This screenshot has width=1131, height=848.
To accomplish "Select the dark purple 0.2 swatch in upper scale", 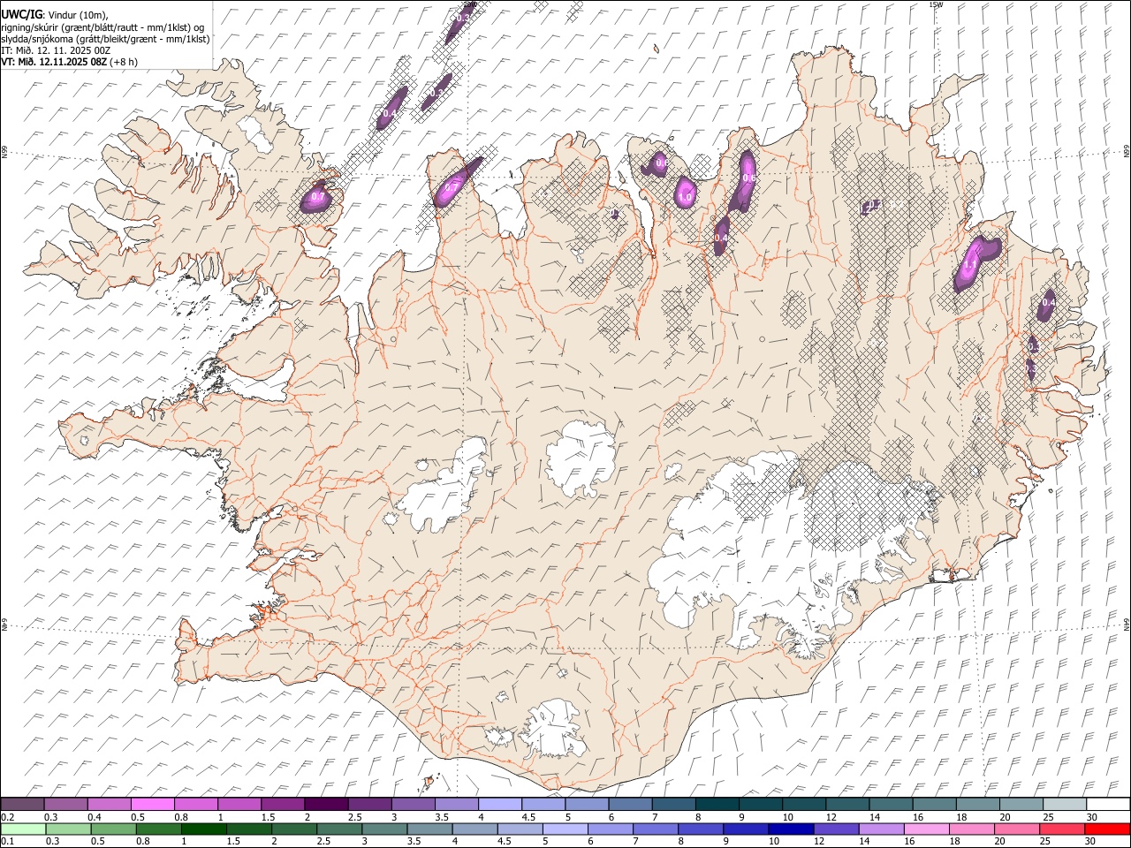I will pos(23,805).
